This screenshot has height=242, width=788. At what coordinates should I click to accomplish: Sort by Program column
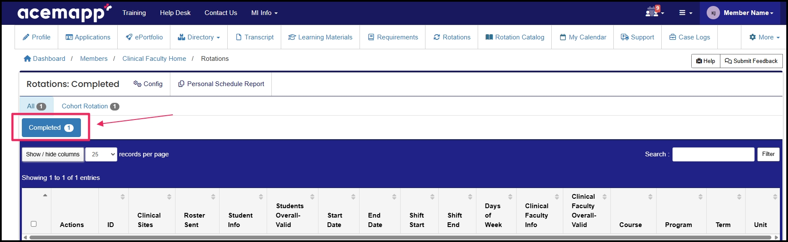700,197
